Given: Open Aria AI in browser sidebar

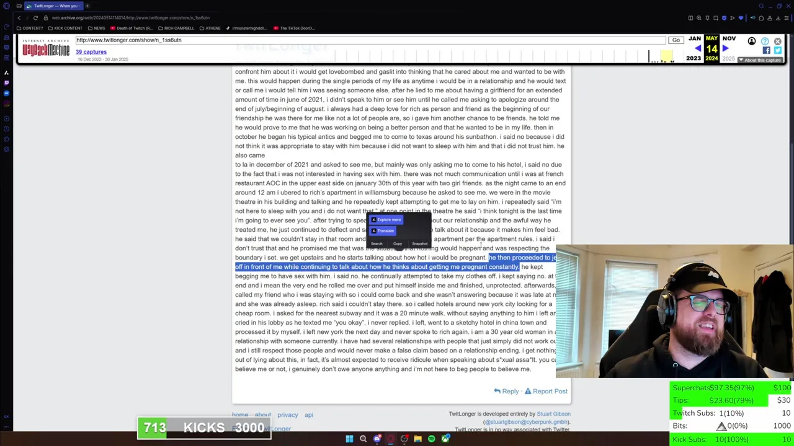Looking at the screenshot, I should pos(6,72).
